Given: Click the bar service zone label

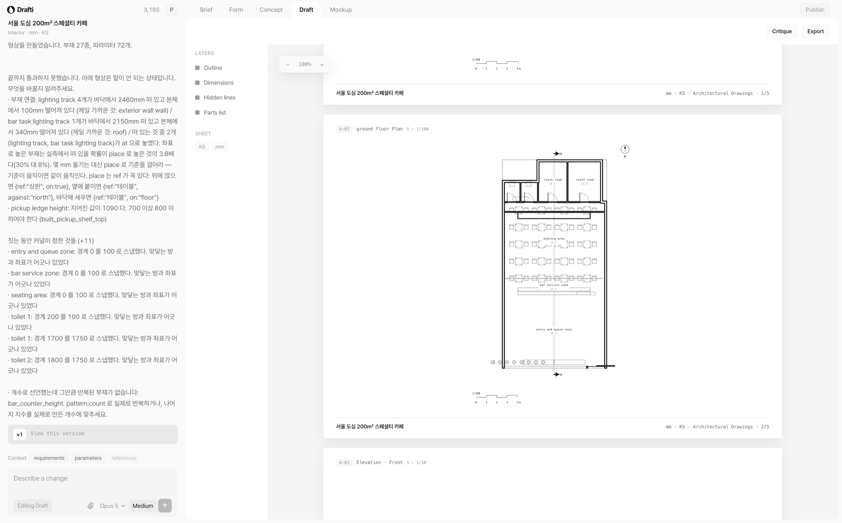Looking at the screenshot, I should tap(554, 285).
